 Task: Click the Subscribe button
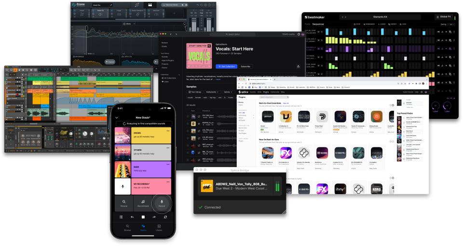tap(245, 66)
